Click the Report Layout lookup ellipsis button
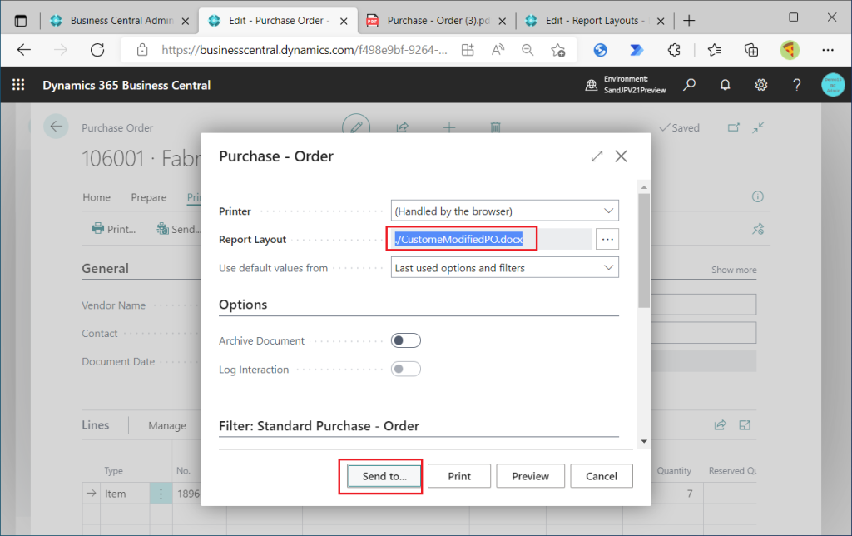This screenshot has width=852, height=536. pos(607,240)
